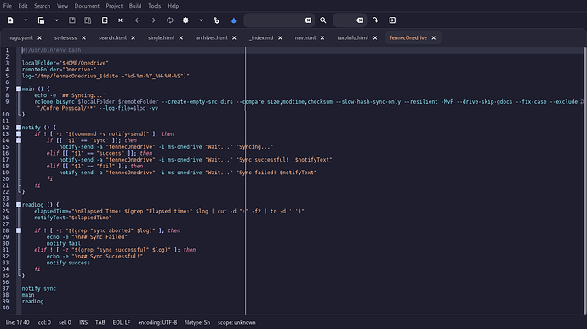Click the encoding: UTF-8 status entry
Image resolution: width=587 pixels, height=329 pixels.
point(157,322)
